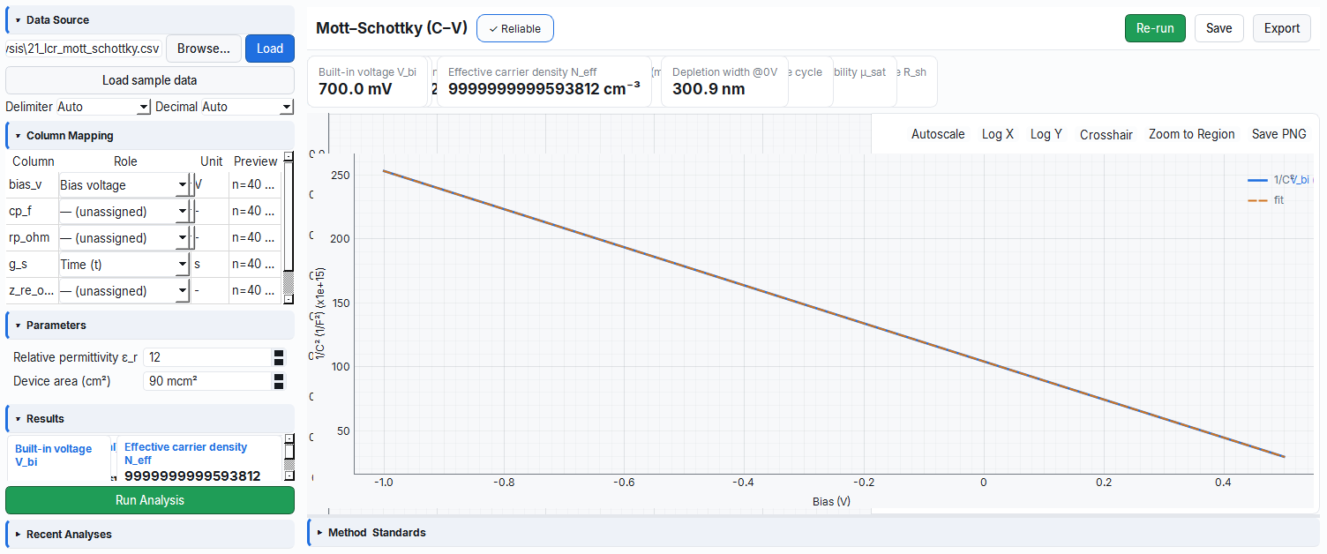Toggle the fit series in legend

pyautogui.click(x=1266, y=200)
